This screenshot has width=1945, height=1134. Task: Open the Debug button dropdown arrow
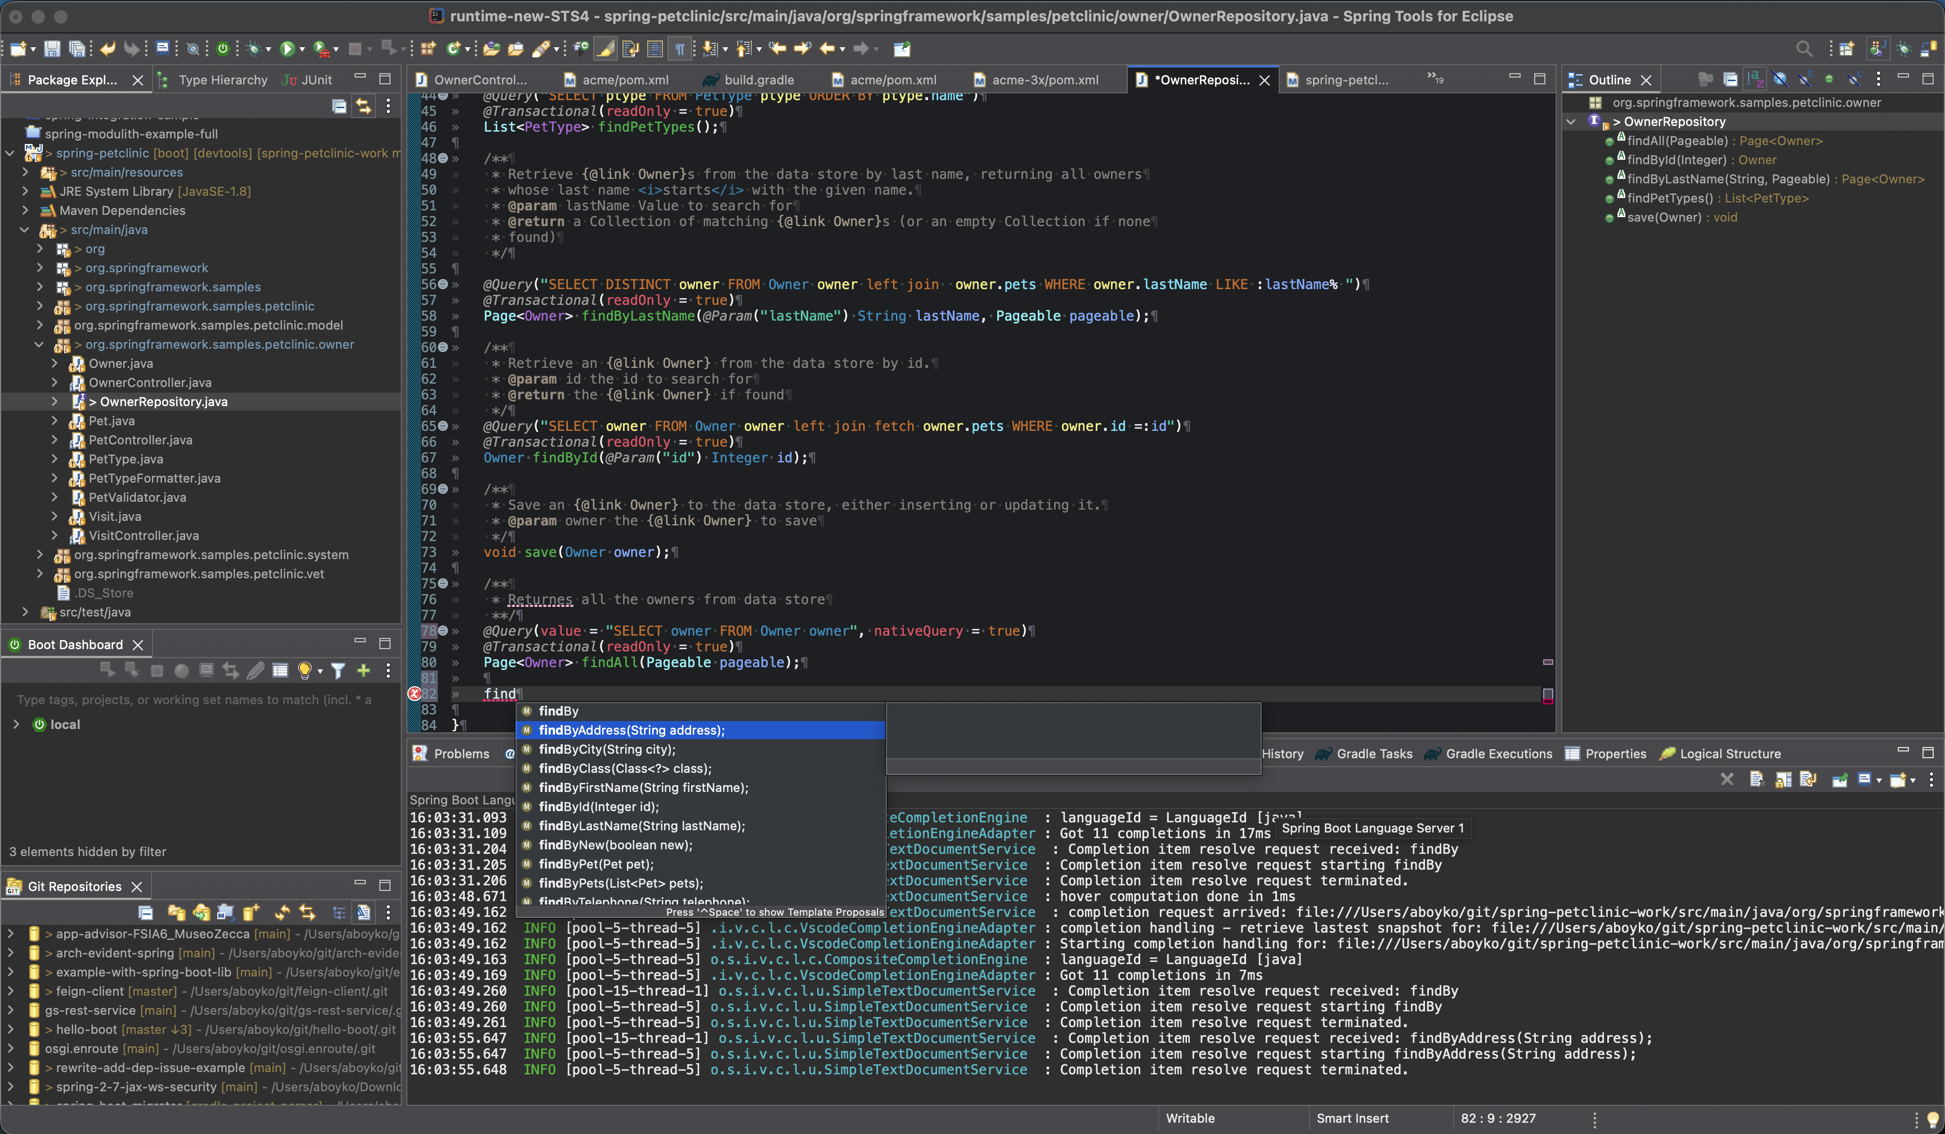(x=268, y=49)
